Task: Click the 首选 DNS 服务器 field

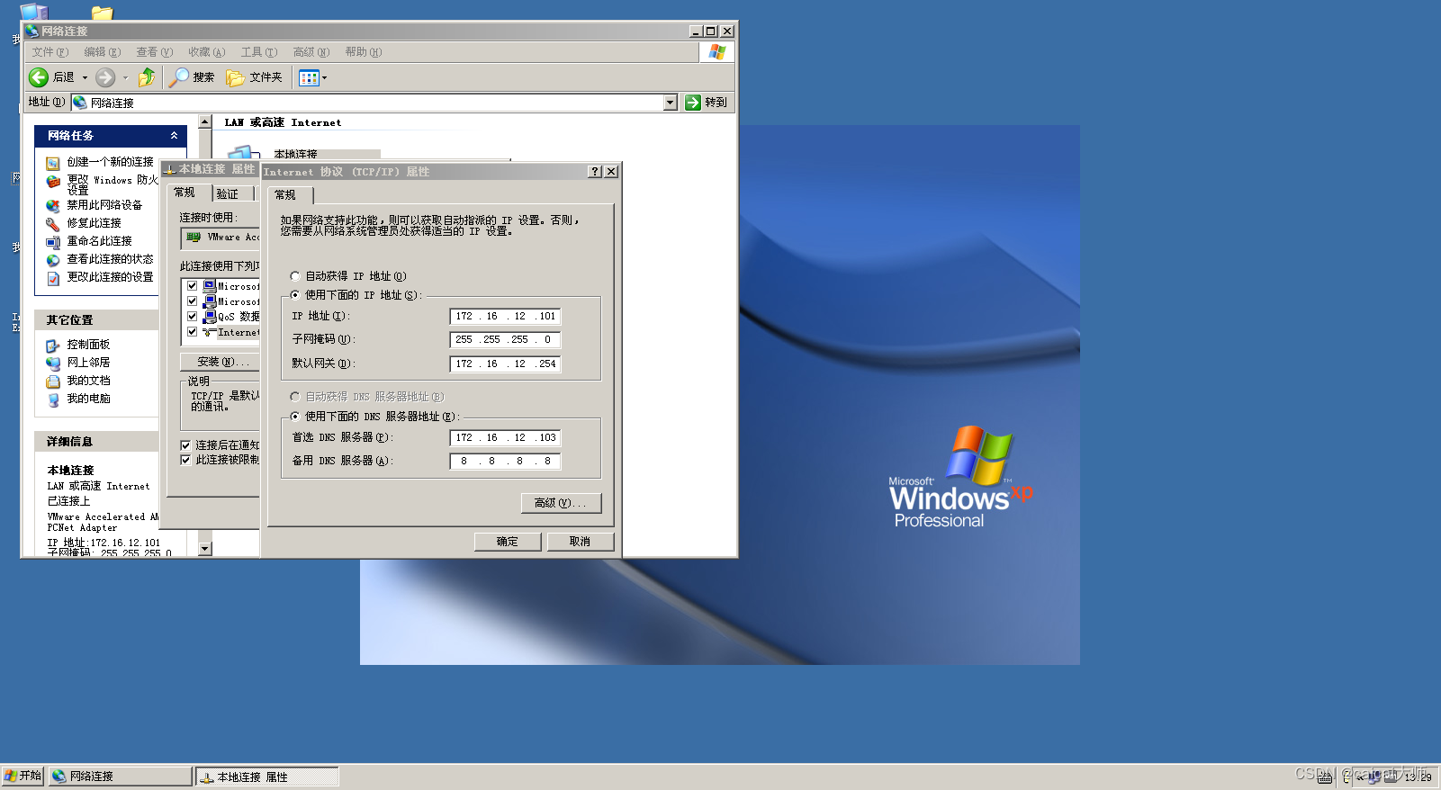Action: (x=505, y=437)
